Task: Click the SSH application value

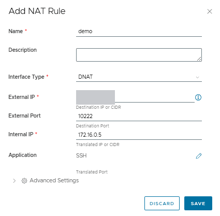Action: 81,155
